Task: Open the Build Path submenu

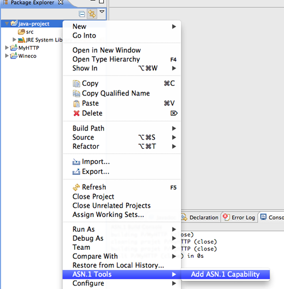Action: coord(122,128)
